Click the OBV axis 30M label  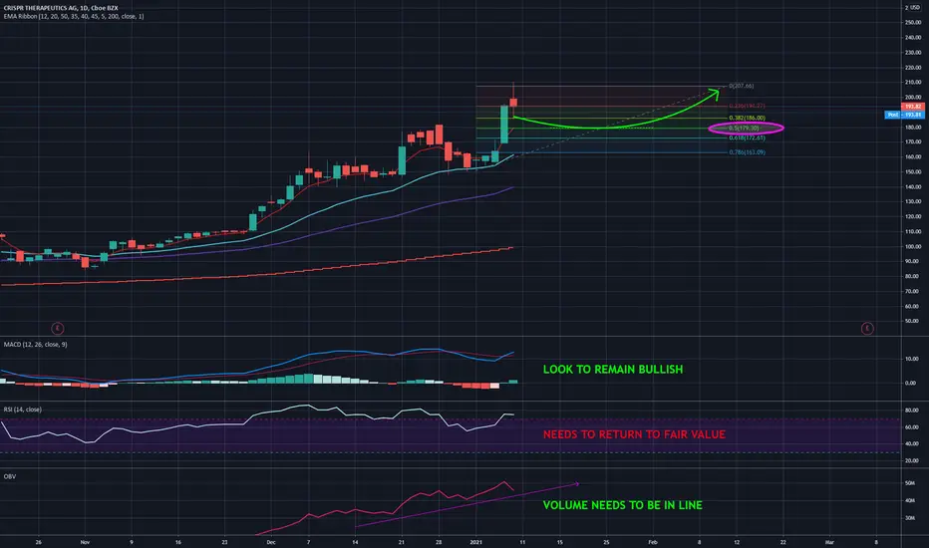tap(910, 518)
